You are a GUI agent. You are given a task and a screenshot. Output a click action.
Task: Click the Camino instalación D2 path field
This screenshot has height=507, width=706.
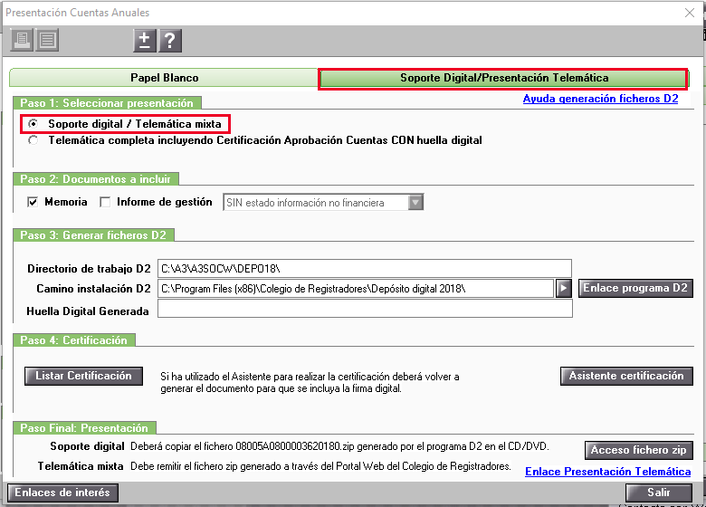356,288
